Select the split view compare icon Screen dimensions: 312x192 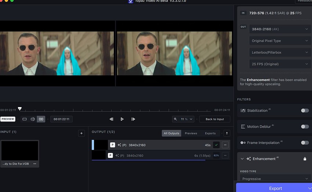(x=33, y=119)
